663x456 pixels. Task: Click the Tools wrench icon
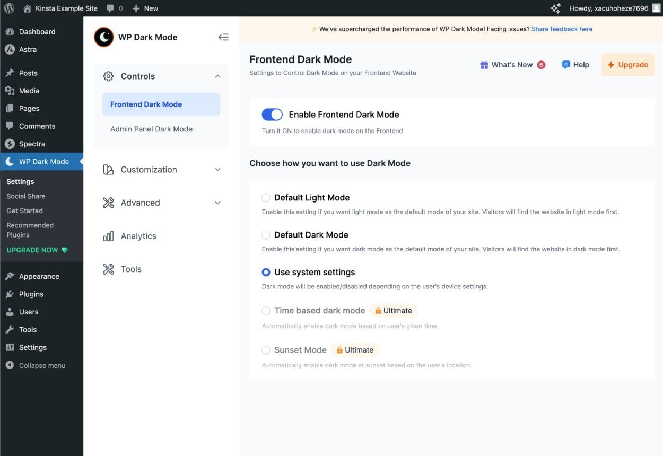(x=108, y=269)
